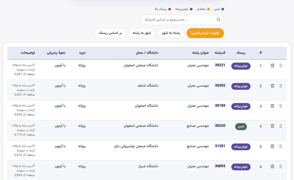
Task: Focus the search by کدرشته field
Action: tap(182, 20)
